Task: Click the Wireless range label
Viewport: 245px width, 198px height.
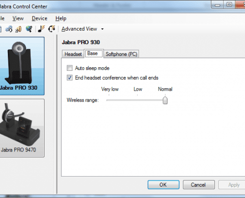Action: point(83,100)
